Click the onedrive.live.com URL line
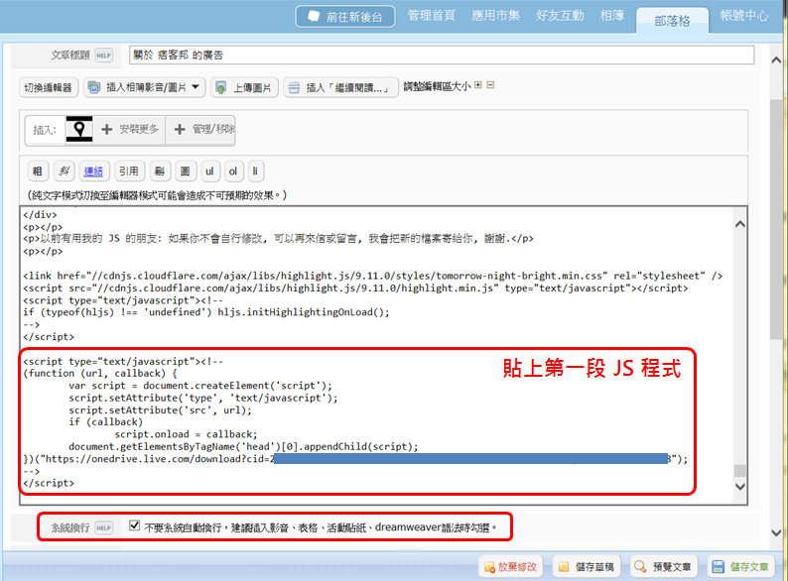788x581 pixels. point(355,459)
